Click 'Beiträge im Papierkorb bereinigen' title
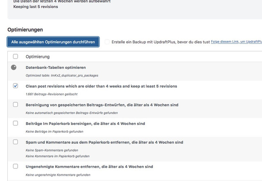 coord(85,124)
